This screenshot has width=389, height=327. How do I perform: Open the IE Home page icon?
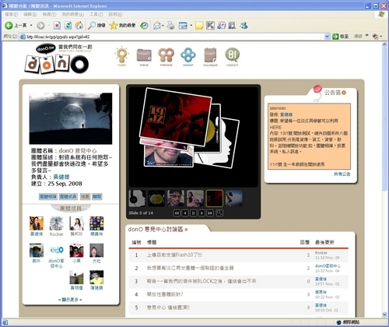(79, 25)
